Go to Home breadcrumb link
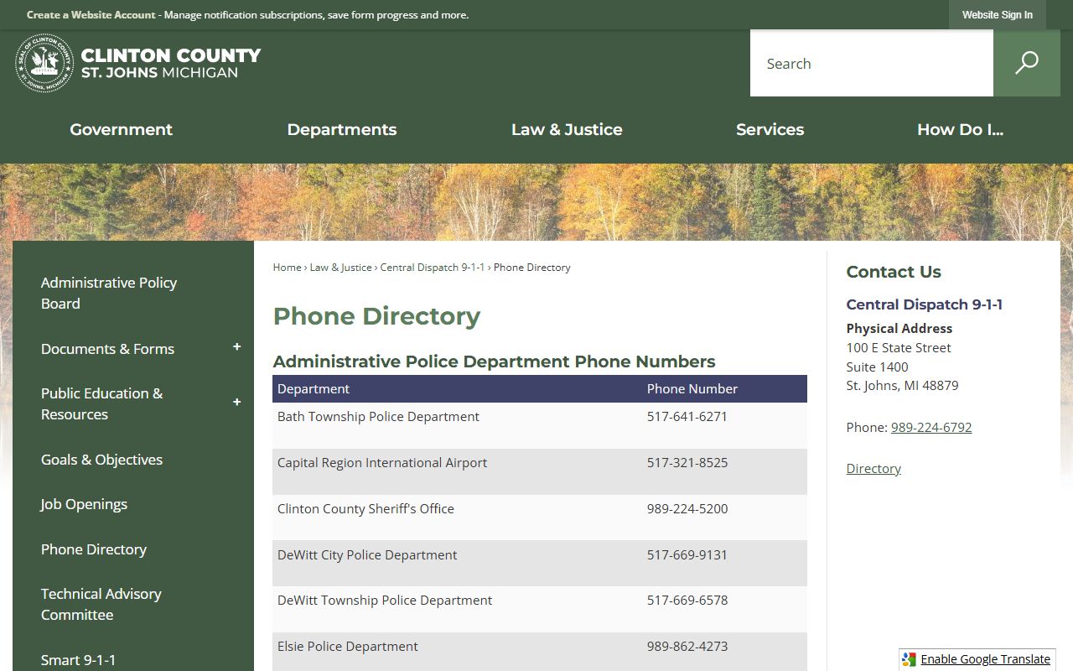 (287, 268)
